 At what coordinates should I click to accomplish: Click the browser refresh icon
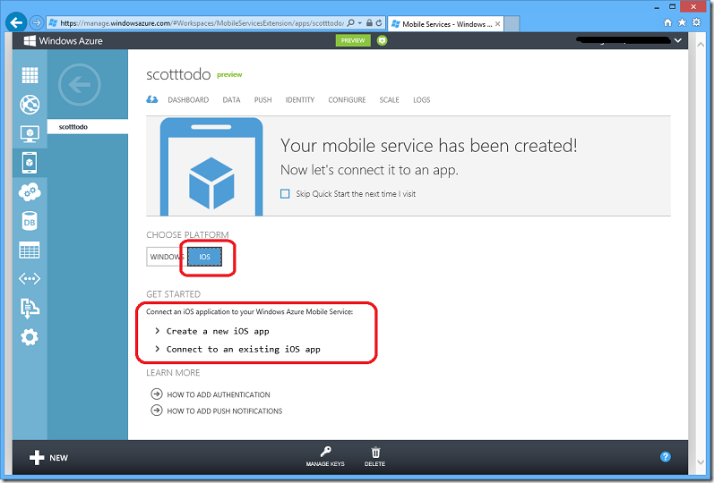tap(379, 22)
